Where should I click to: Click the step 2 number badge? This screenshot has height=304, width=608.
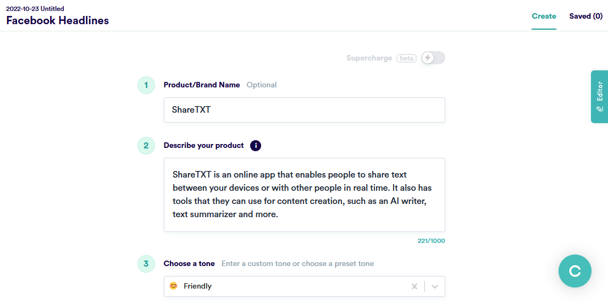pos(146,146)
